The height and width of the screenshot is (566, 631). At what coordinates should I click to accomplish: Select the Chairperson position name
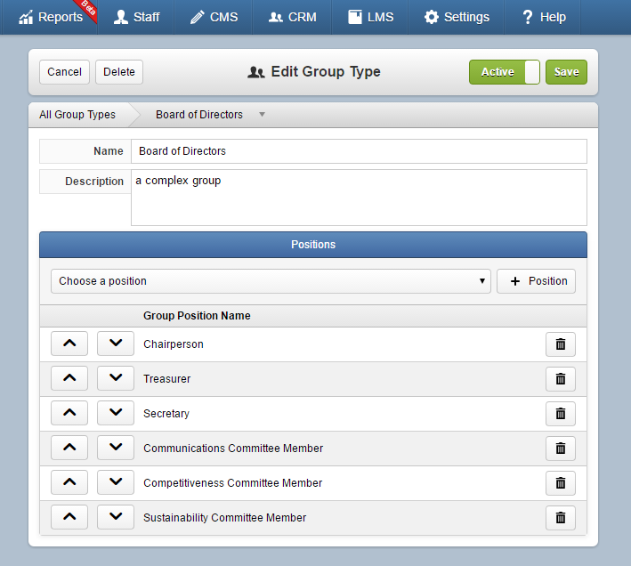[x=174, y=344]
